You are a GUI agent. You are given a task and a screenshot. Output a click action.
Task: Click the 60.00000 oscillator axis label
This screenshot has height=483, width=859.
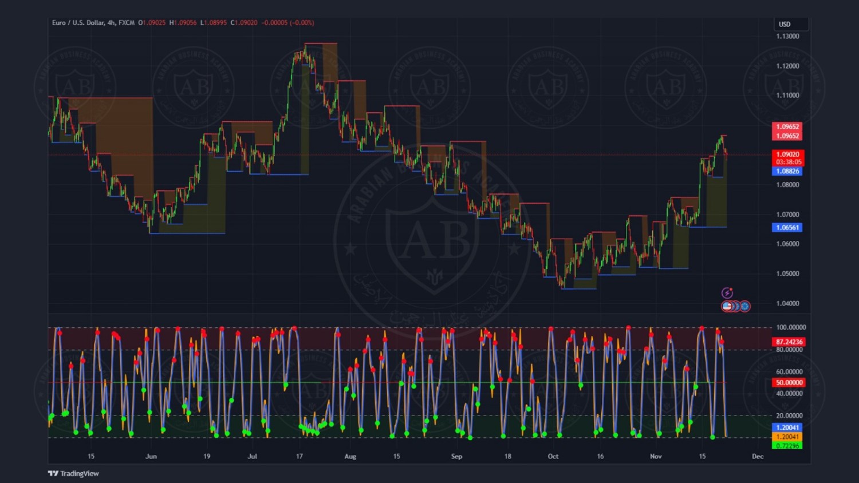tap(789, 372)
